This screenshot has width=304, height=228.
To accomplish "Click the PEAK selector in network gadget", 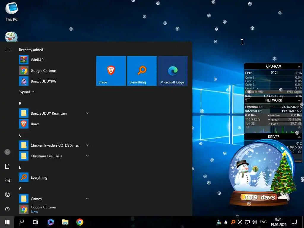I will (x=273, y=120).
